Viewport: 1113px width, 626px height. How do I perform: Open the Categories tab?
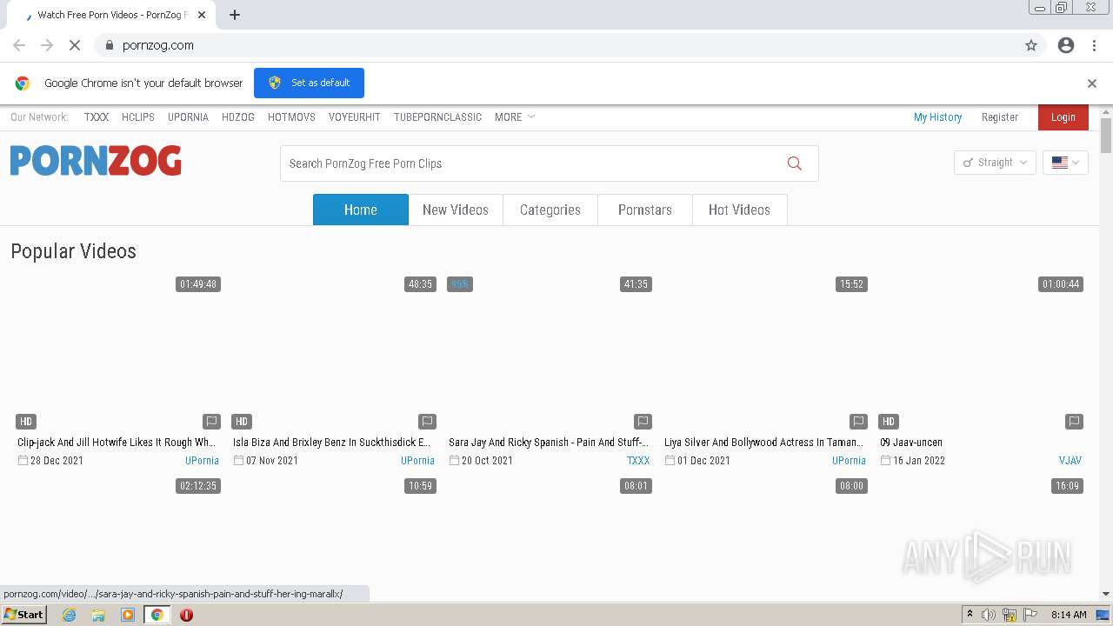550,210
